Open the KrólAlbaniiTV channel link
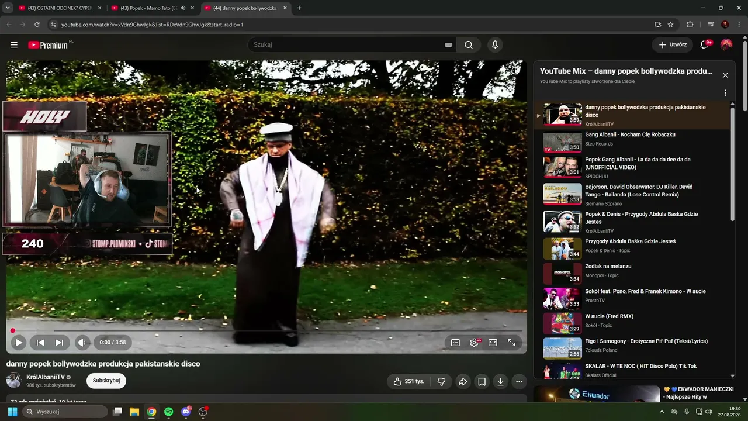 pos(46,377)
